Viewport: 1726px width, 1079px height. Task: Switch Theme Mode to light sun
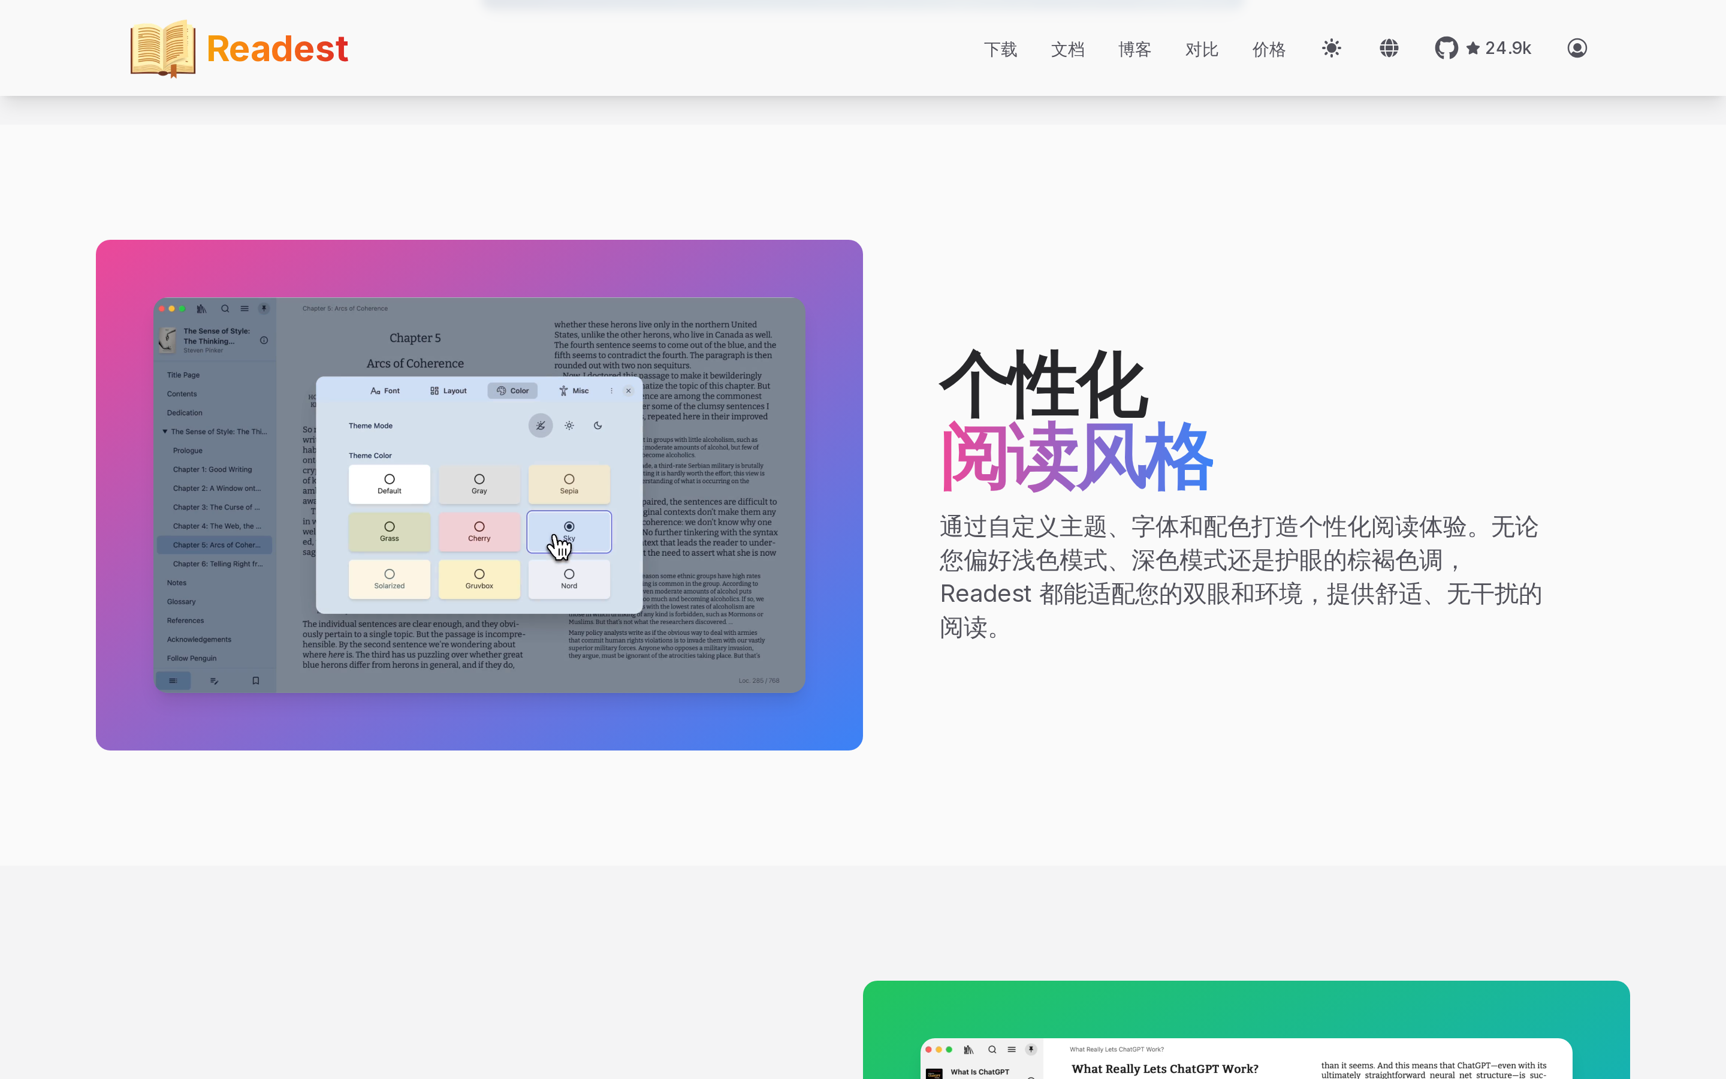point(569,426)
